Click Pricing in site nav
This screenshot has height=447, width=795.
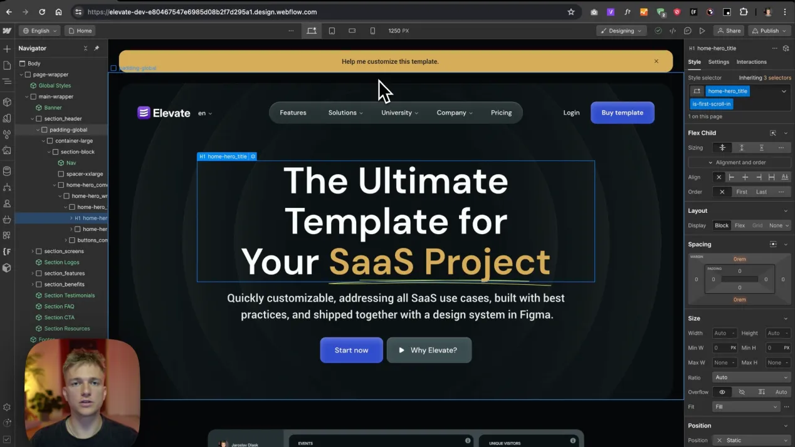point(501,113)
